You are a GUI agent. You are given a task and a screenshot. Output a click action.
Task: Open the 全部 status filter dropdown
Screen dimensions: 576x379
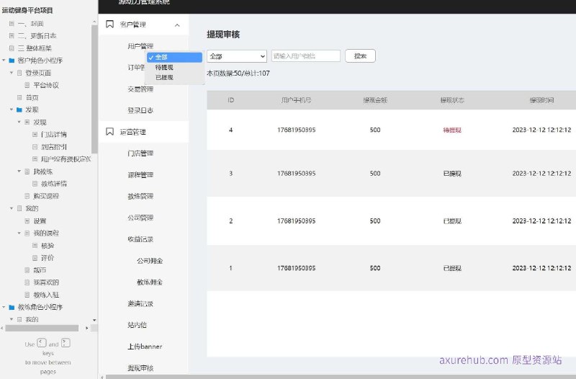click(x=237, y=56)
